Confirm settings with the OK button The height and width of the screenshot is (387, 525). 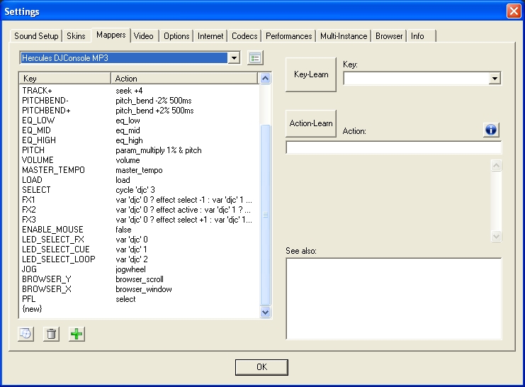[261, 367]
